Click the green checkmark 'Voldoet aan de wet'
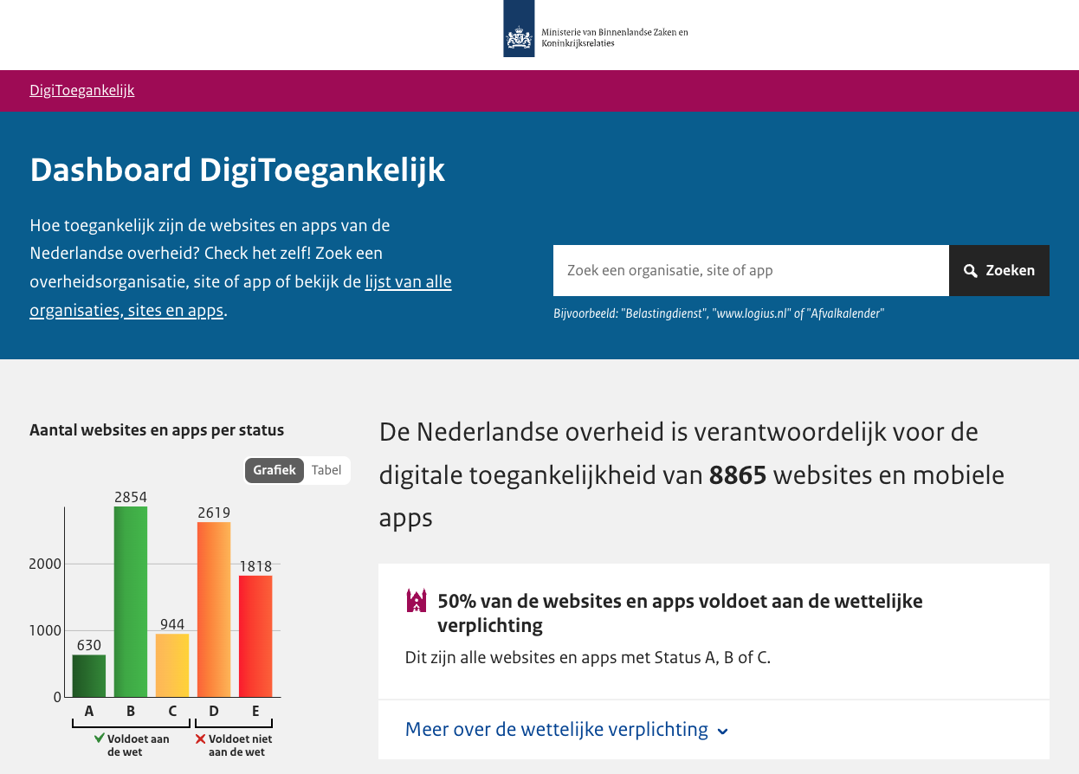The image size is (1079, 774). pyautogui.click(x=100, y=739)
